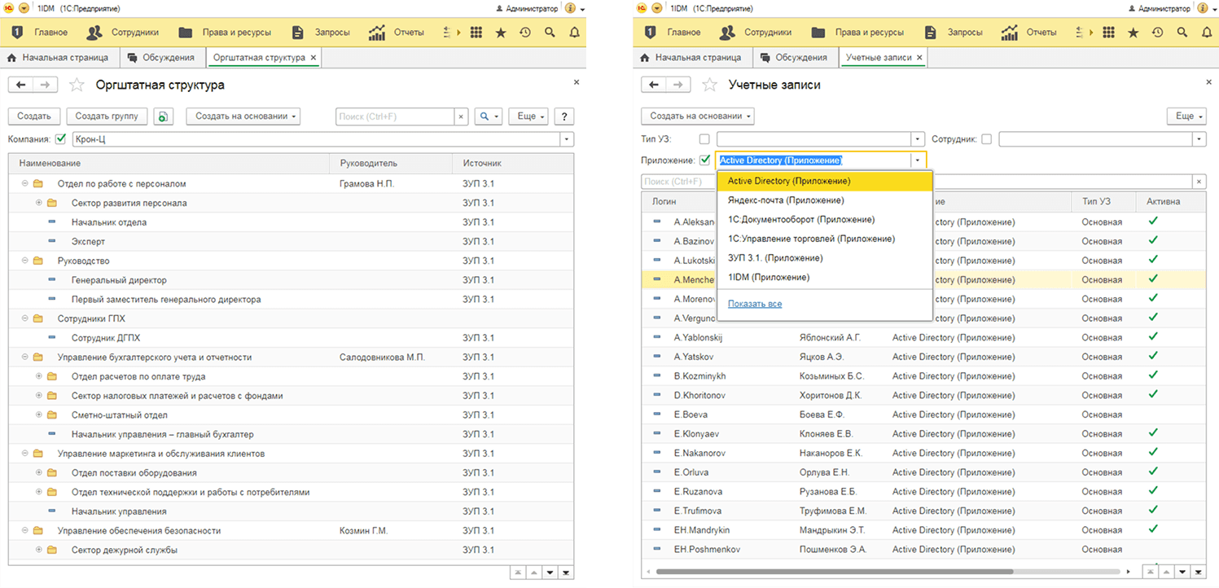Open history clock in the left window toolbar

[x=525, y=33]
